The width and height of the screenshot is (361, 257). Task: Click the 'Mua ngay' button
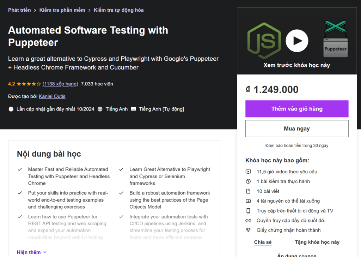296,128
